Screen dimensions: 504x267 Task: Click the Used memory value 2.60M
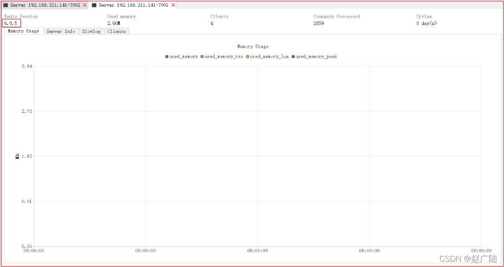[114, 23]
